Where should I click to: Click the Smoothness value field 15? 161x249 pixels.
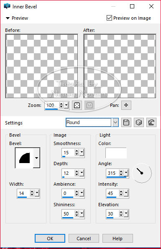68,153
